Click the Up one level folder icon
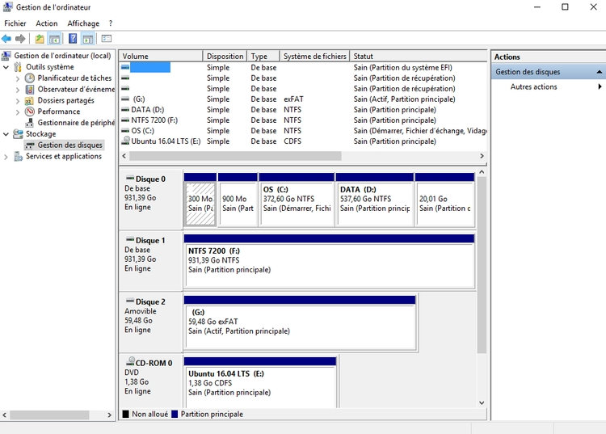 (40, 39)
